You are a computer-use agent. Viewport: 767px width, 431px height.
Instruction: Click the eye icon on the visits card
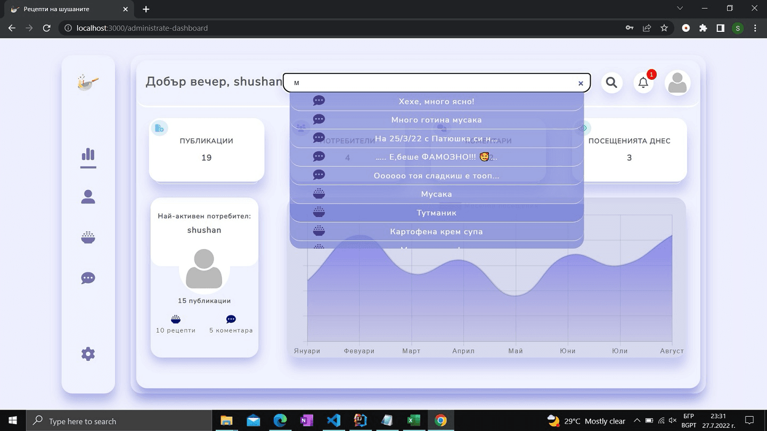[583, 128]
